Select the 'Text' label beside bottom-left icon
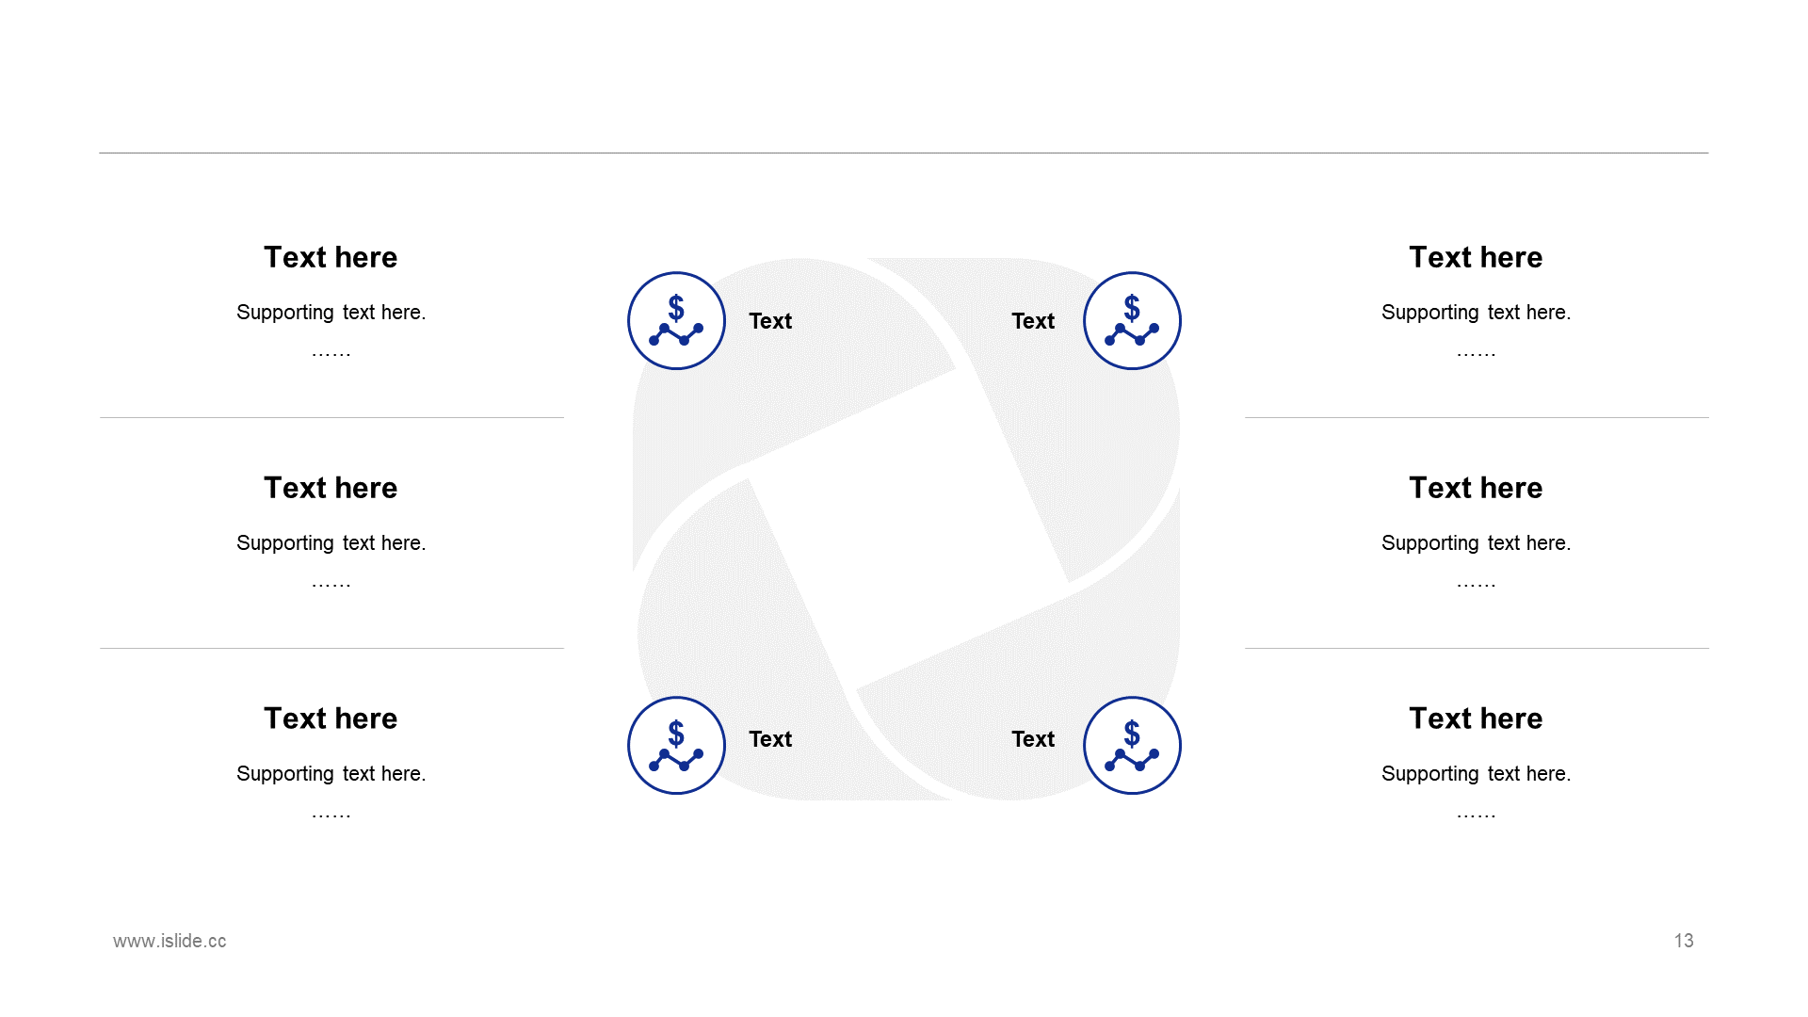This screenshot has height=1017, width=1808. pyautogui.click(x=770, y=739)
